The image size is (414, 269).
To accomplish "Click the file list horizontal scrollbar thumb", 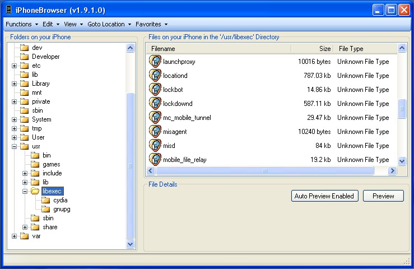I will tap(265, 170).
